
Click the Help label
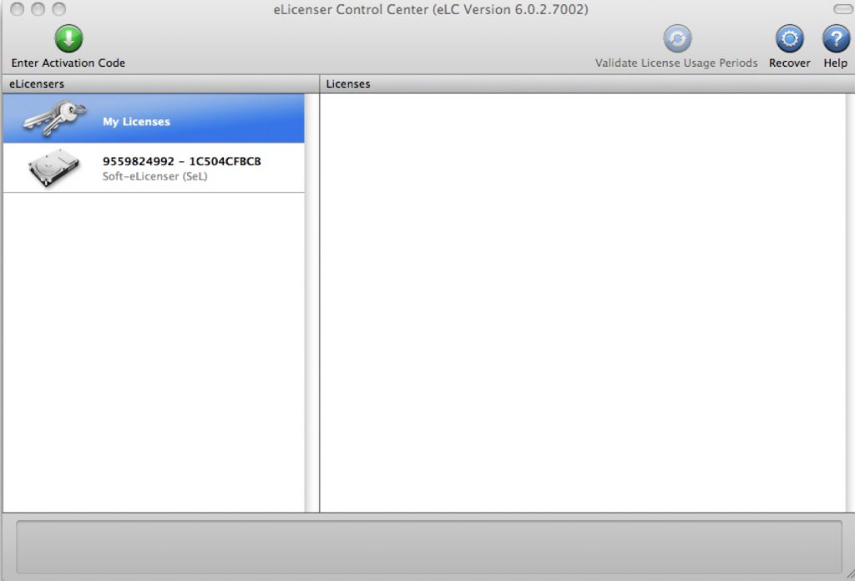(x=835, y=63)
